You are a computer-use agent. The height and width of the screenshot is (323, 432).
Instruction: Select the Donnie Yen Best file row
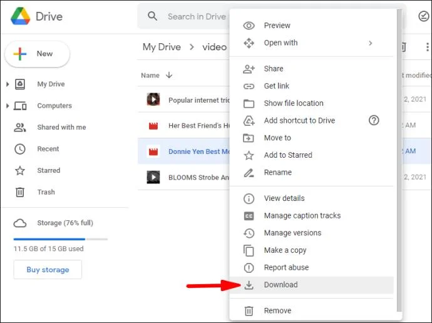184,151
